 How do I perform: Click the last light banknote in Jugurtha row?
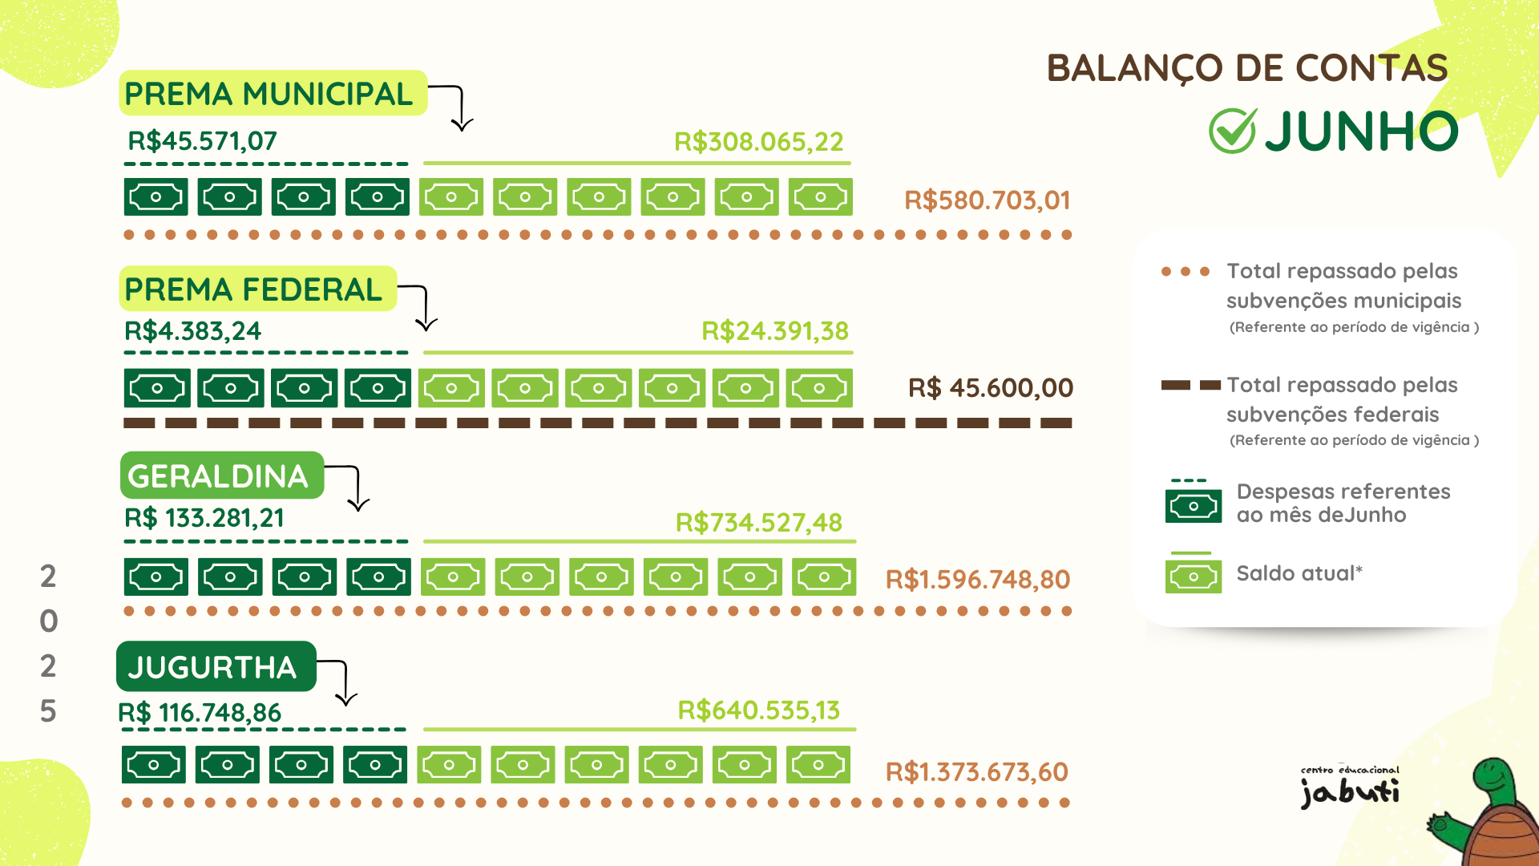click(x=818, y=765)
